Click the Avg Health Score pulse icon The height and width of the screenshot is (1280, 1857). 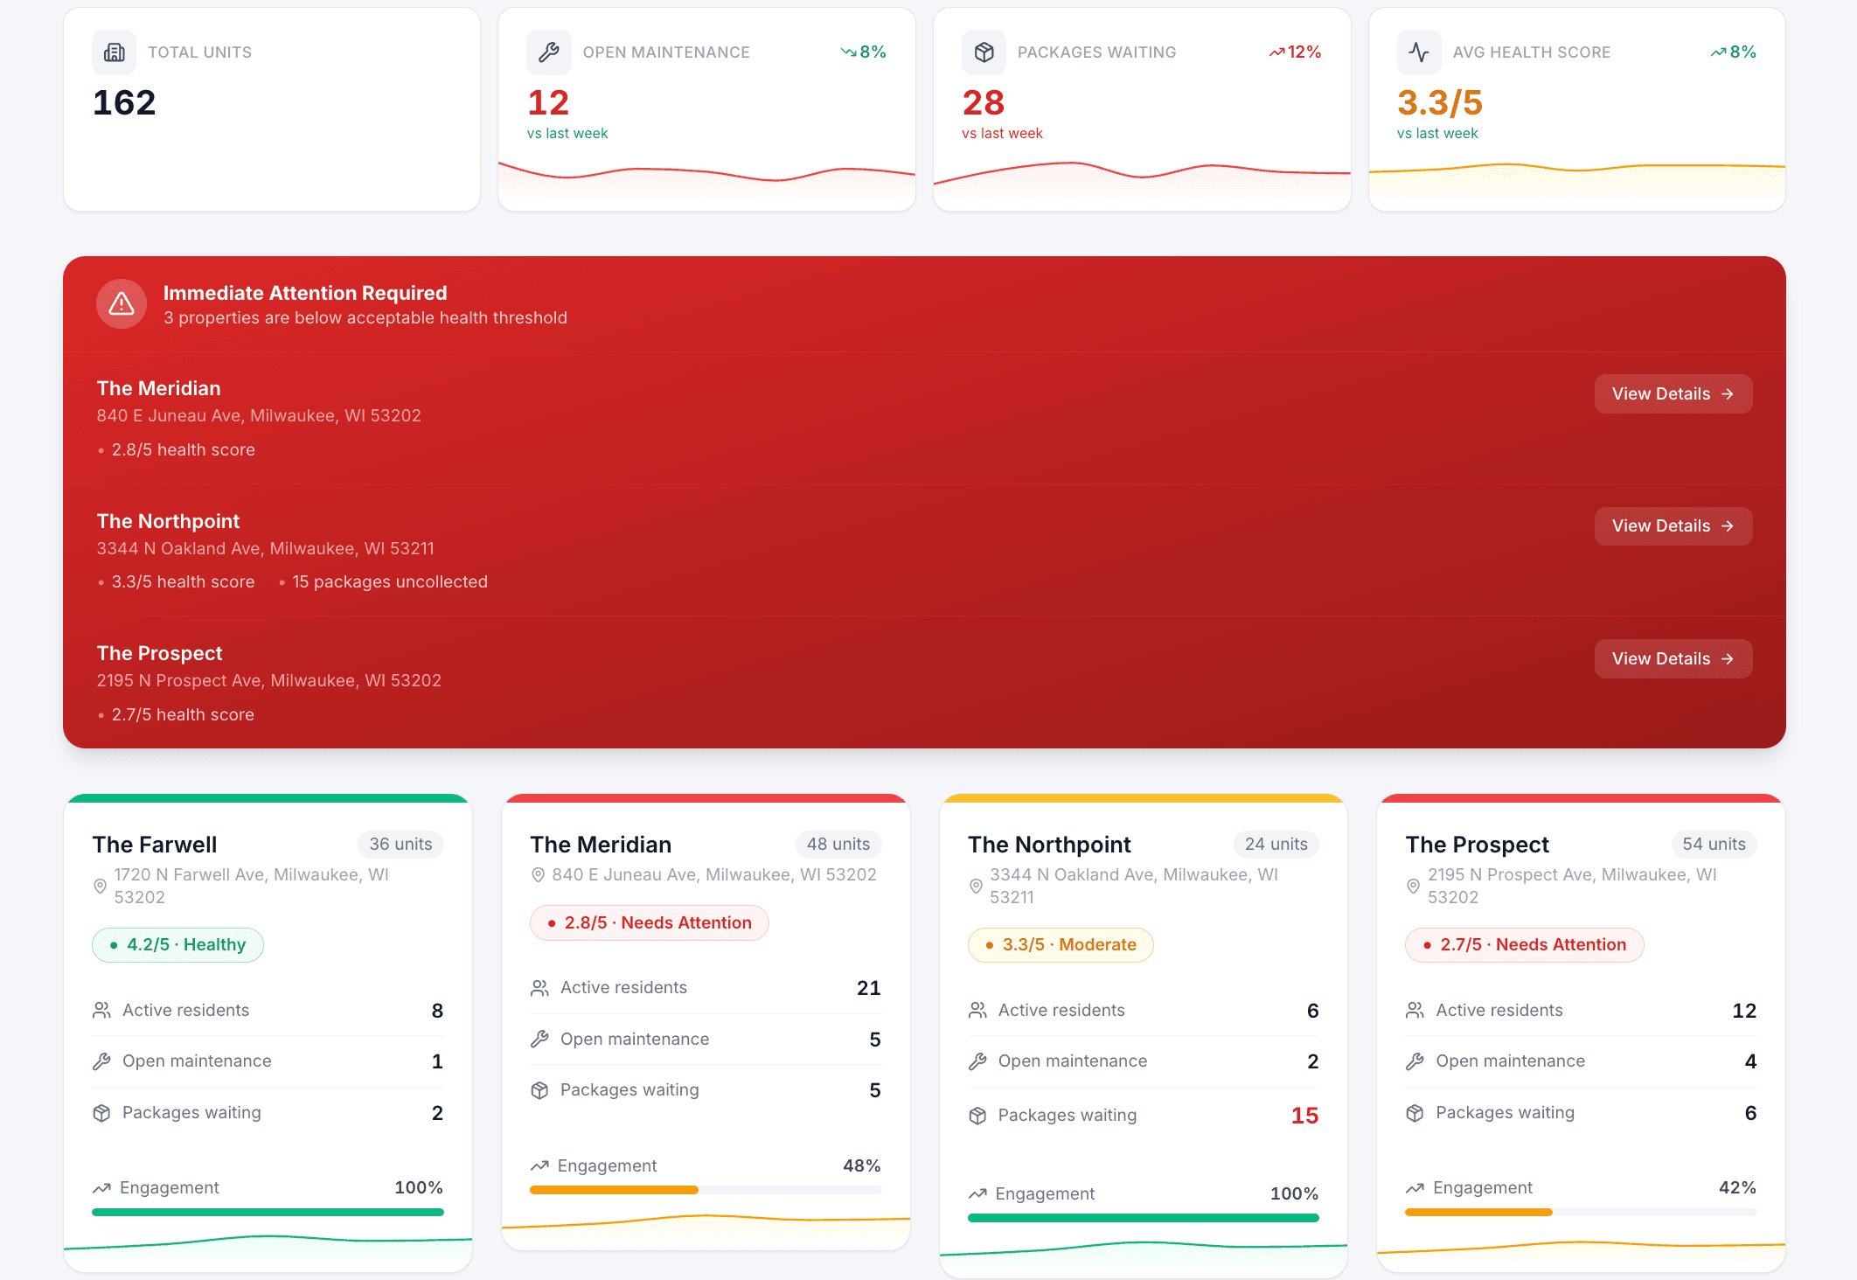coord(1419,52)
